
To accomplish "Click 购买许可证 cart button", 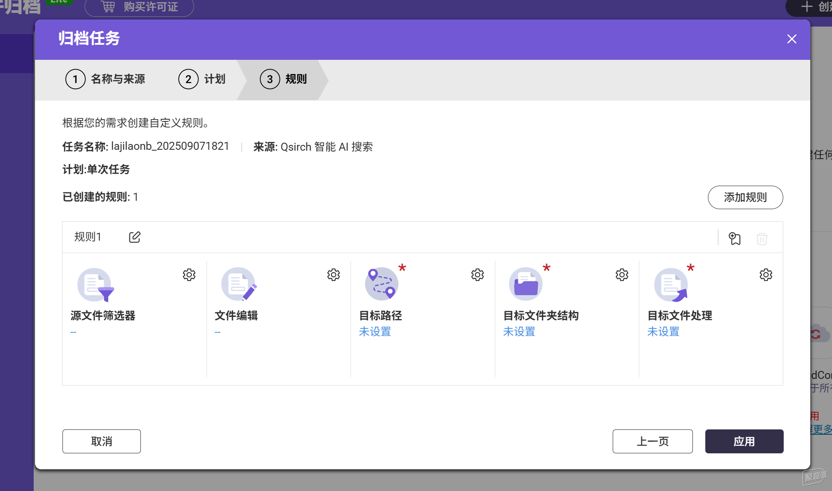I will [x=139, y=7].
